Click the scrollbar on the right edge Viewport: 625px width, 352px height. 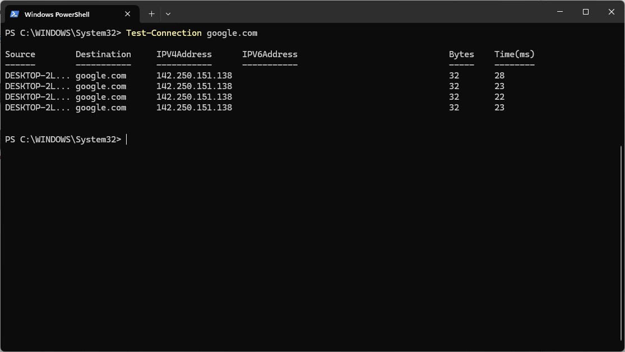[x=621, y=224]
